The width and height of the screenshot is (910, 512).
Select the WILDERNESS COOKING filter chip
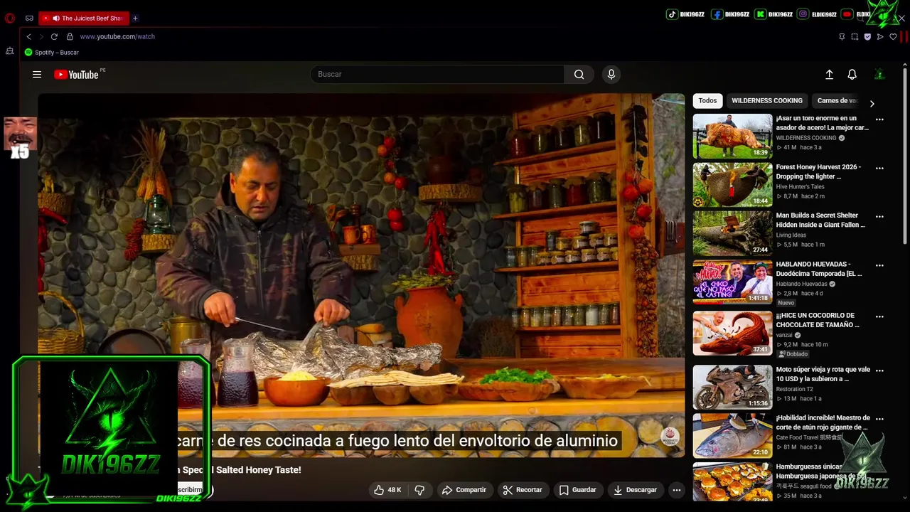pos(767,101)
